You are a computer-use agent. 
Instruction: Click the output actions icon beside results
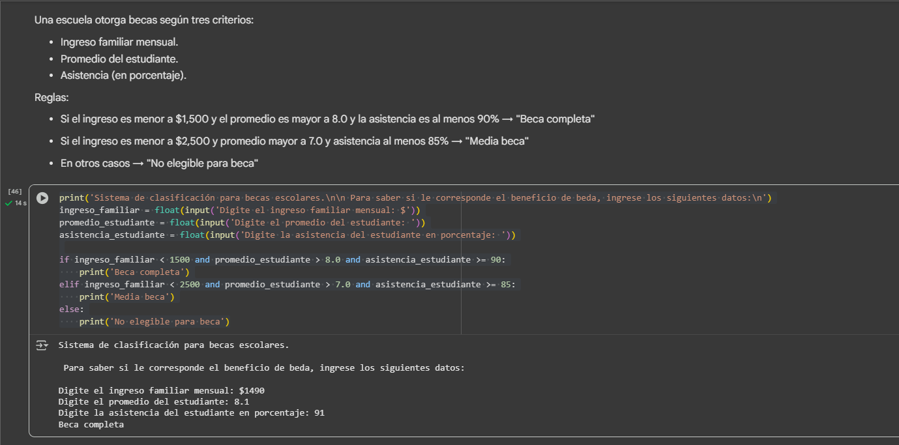42,345
